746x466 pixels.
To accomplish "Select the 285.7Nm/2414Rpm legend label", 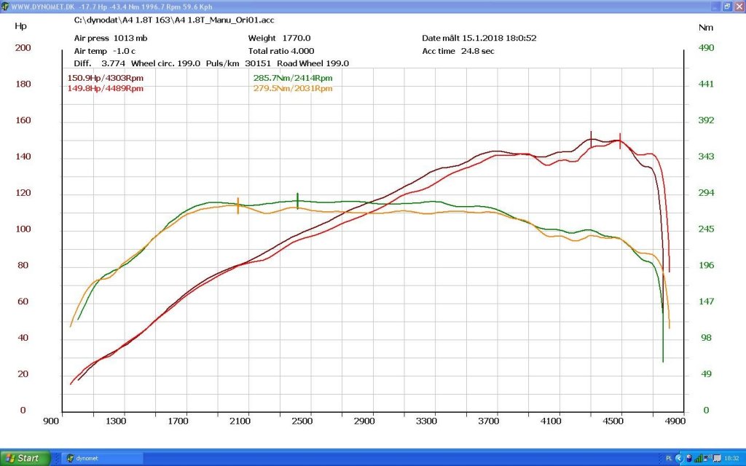I will pos(293,78).
